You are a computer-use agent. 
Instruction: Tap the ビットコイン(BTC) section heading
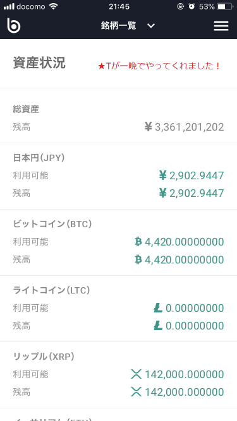pos(52,224)
